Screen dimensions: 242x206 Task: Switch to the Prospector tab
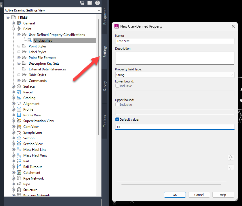coord(105,16)
